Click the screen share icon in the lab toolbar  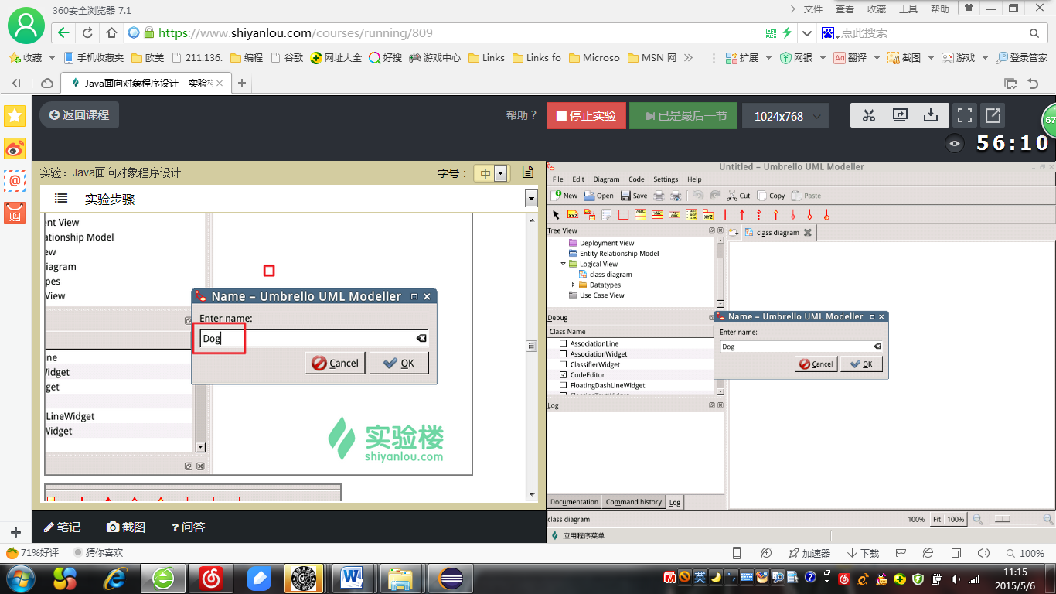[x=900, y=115]
